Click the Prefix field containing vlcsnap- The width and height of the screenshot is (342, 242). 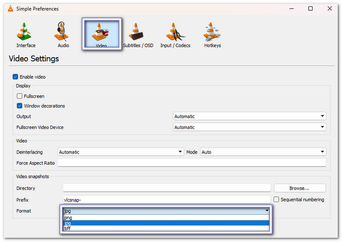(x=167, y=199)
